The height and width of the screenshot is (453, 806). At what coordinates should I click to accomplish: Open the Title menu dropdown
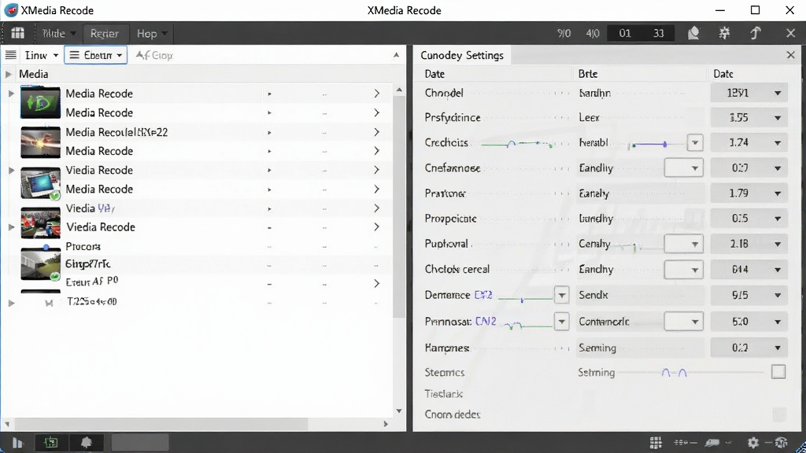tap(58, 33)
